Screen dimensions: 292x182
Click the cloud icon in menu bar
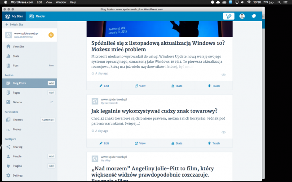tap(218, 2)
